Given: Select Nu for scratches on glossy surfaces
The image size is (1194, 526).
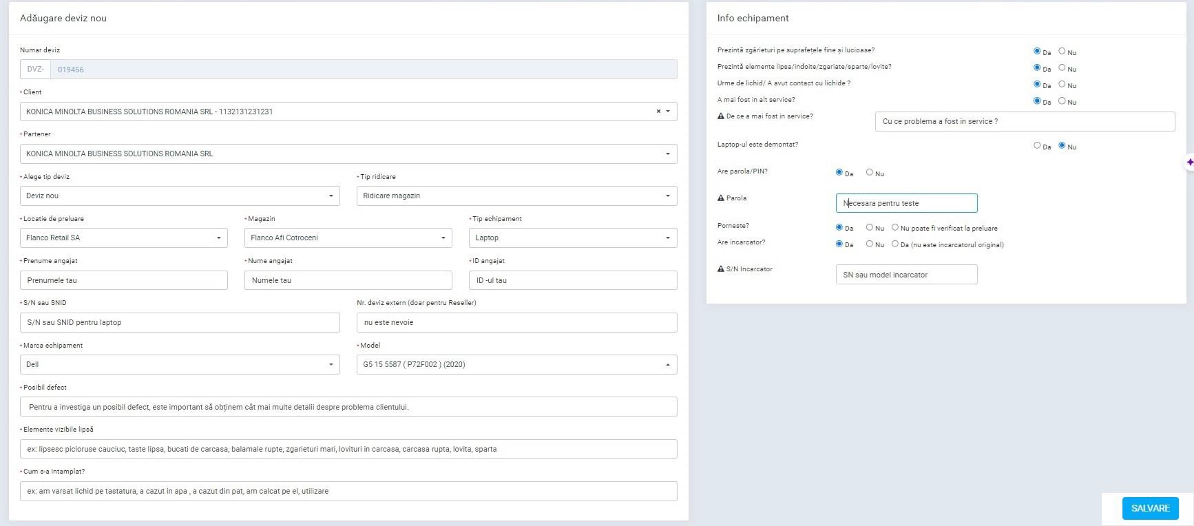Looking at the screenshot, I should pyautogui.click(x=1062, y=52).
